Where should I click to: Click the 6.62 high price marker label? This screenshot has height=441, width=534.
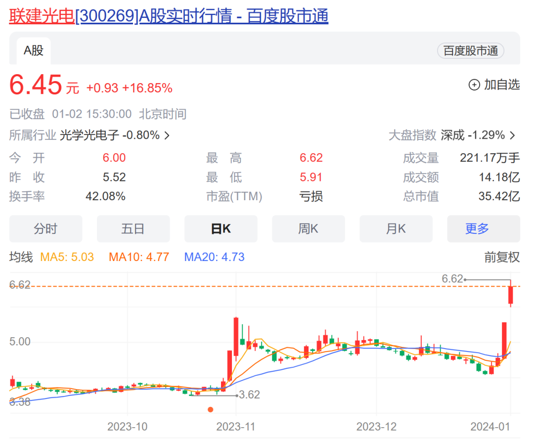coord(452,279)
